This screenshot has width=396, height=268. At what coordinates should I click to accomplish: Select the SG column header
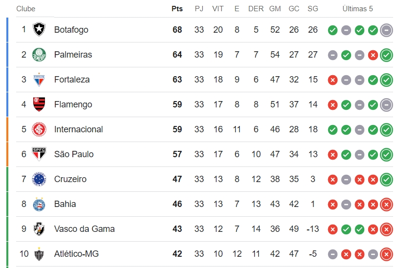(x=313, y=9)
